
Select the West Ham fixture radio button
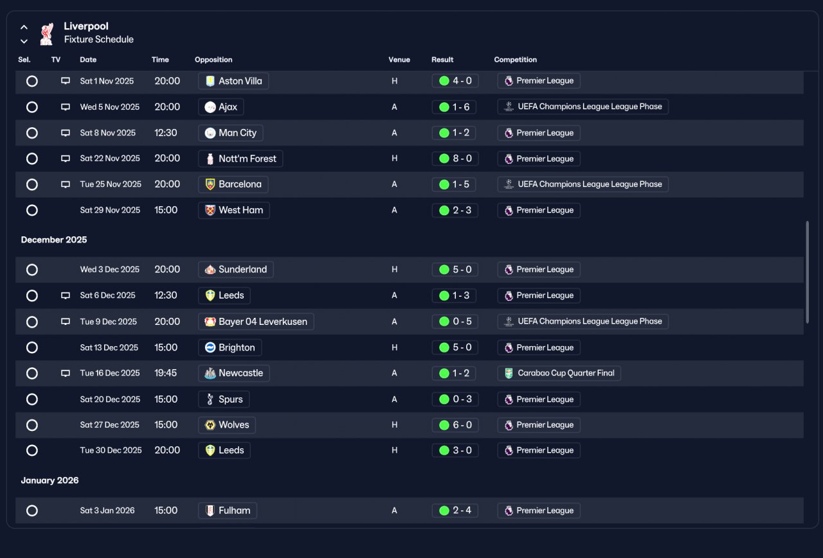[x=32, y=210]
